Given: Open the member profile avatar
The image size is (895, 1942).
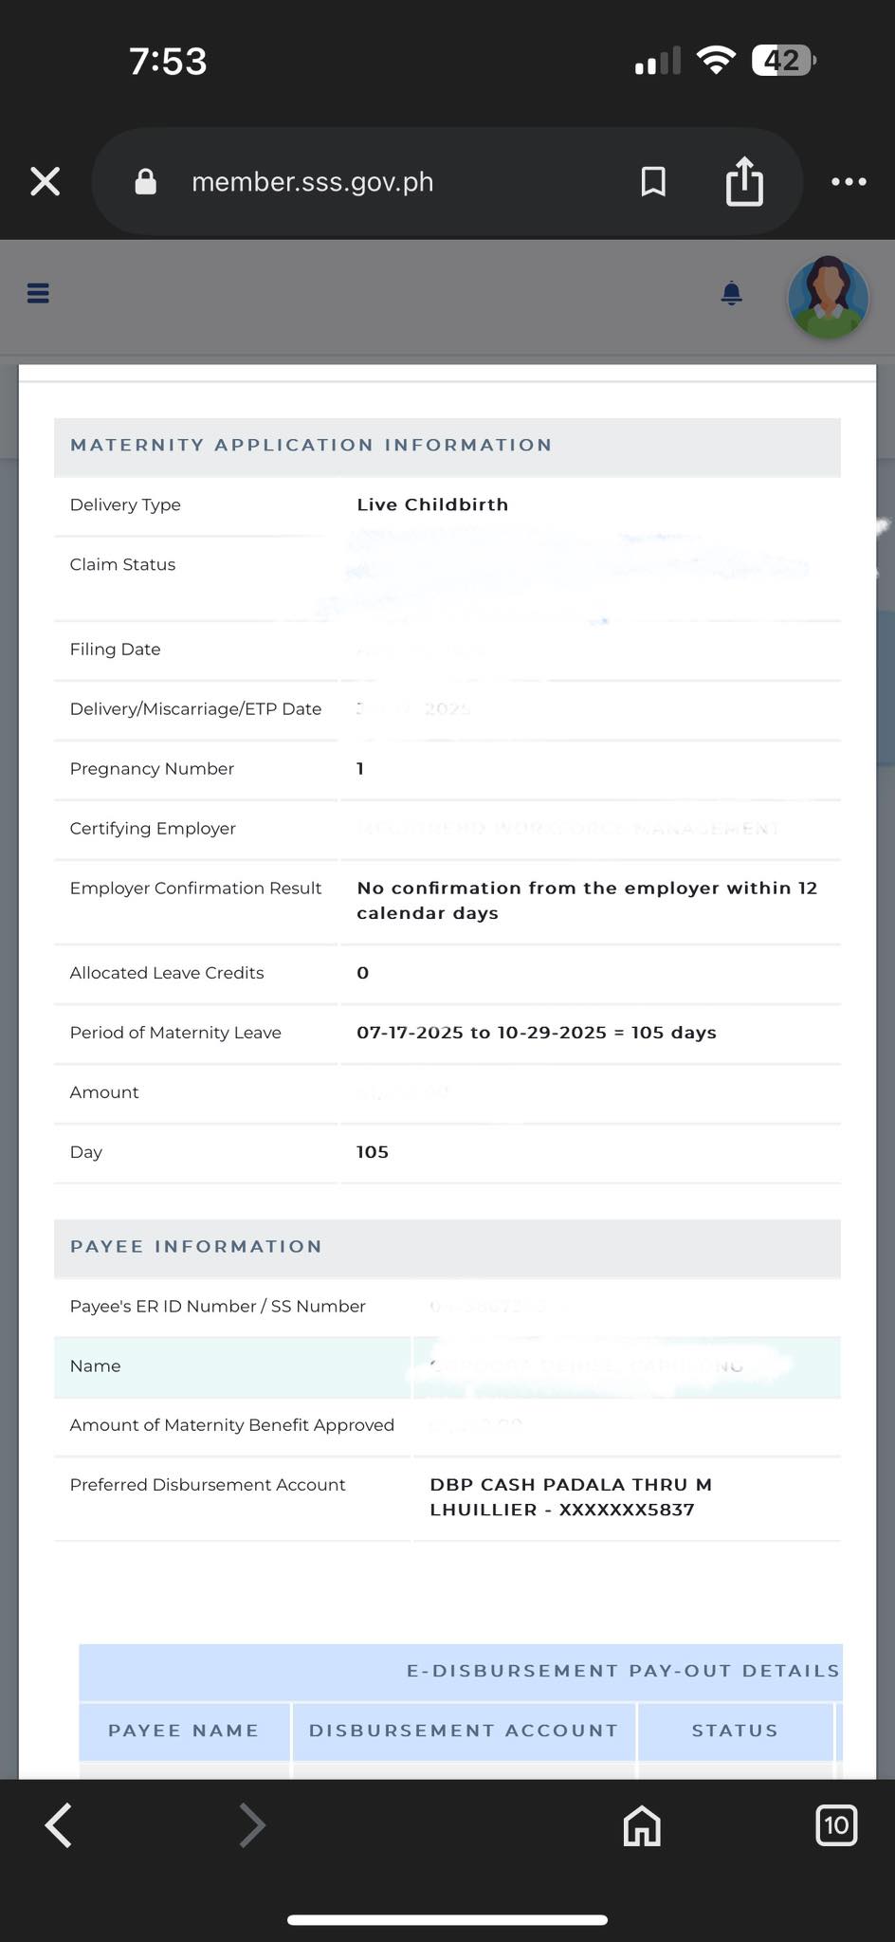Looking at the screenshot, I should 828,298.
